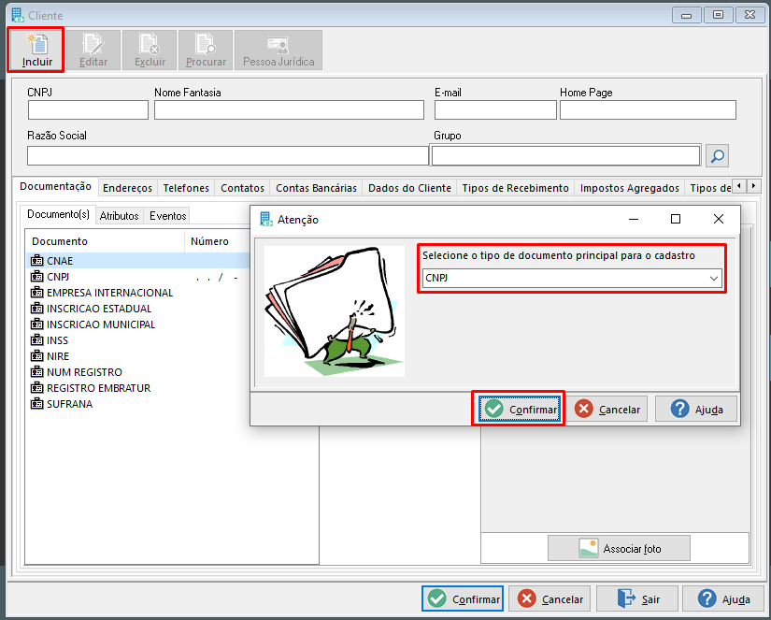This screenshot has width=771, height=620.
Task: Switch to the Impostos Agregados tab
Action: 629,188
